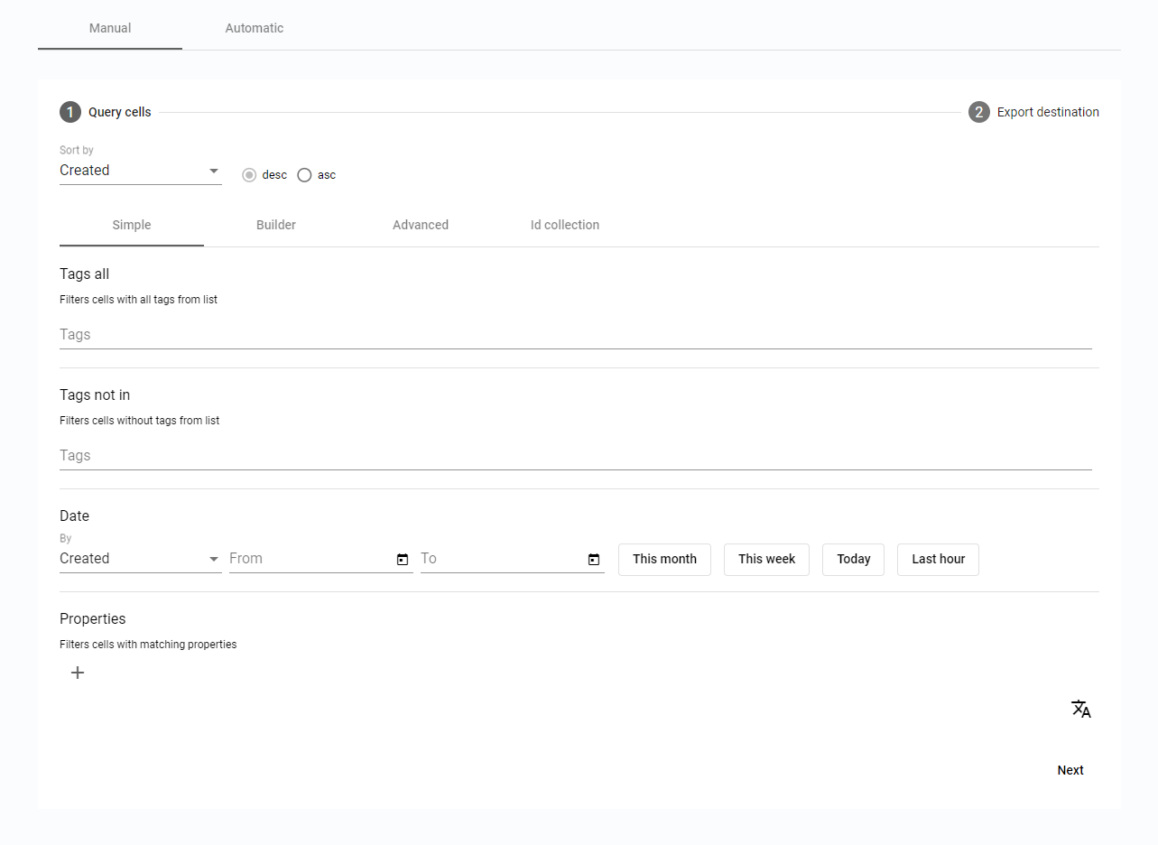Open the Advanced query tab
1158x845 pixels.
(x=421, y=225)
